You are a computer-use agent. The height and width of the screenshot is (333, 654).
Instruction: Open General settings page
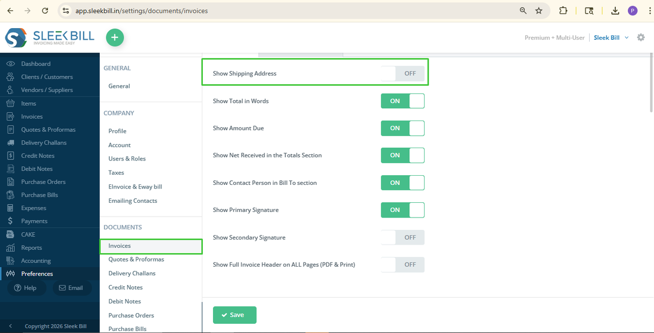click(x=119, y=86)
